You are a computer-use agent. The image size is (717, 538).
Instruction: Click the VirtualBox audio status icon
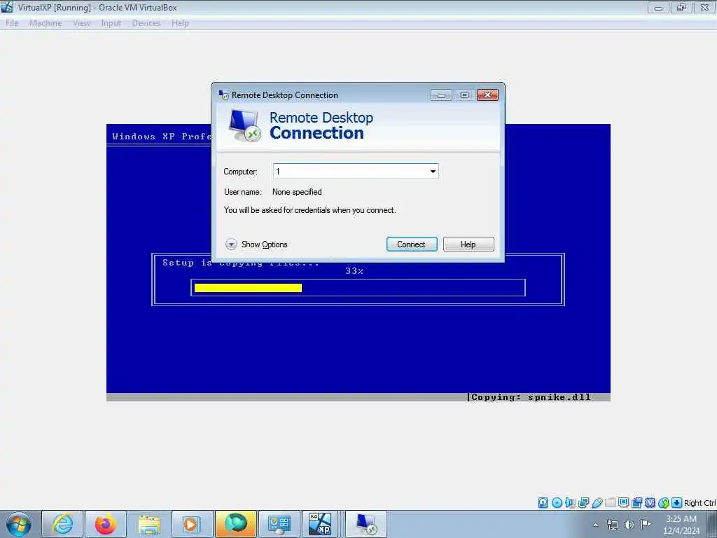570,503
